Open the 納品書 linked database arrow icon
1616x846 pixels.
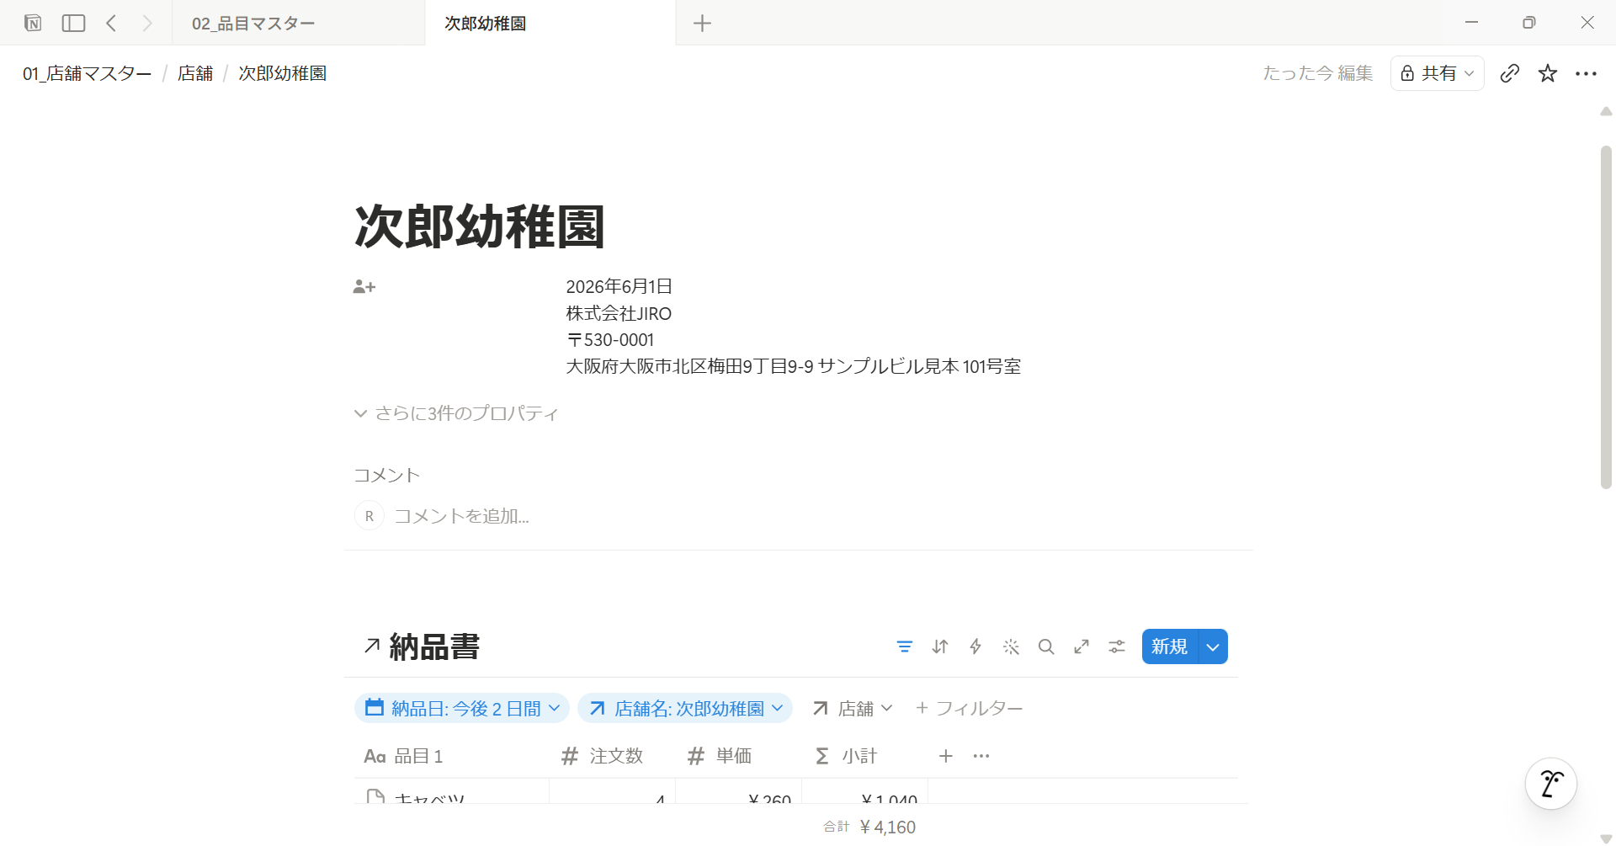[372, 646]
